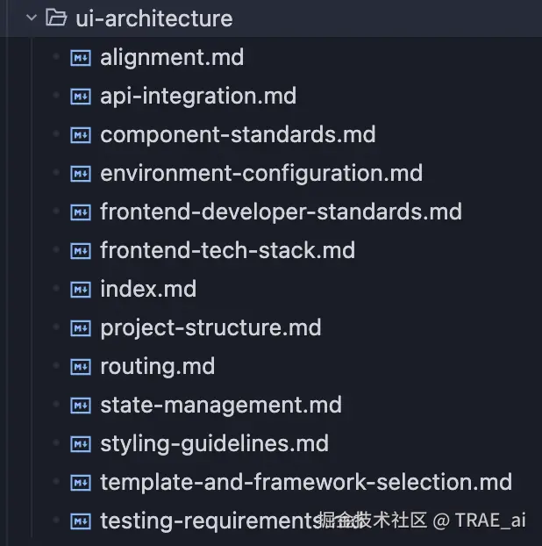The width and height of the screenshot is (542, 546).
Task: Click markdown icon beside styling-guidelines.md
Action: (81, 444)
